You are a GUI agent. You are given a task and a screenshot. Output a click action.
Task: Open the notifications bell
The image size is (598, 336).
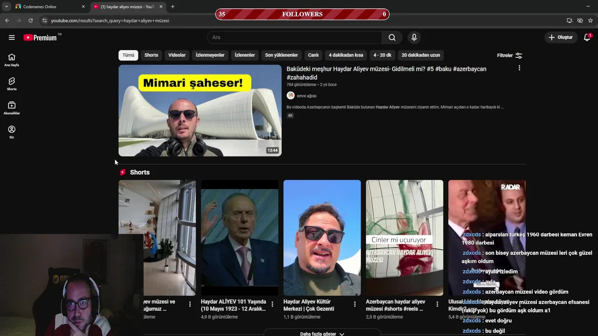(x=587, y=37)
